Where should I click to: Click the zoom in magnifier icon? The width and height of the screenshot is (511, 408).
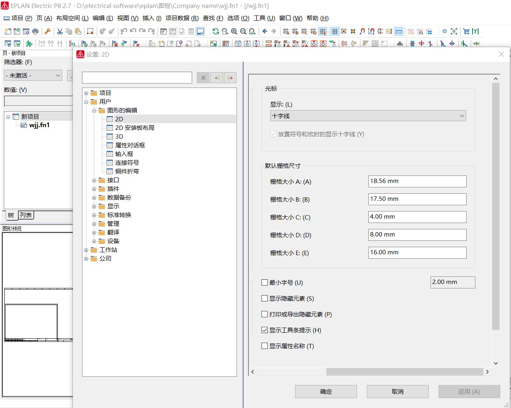click(x=234, y=31)
